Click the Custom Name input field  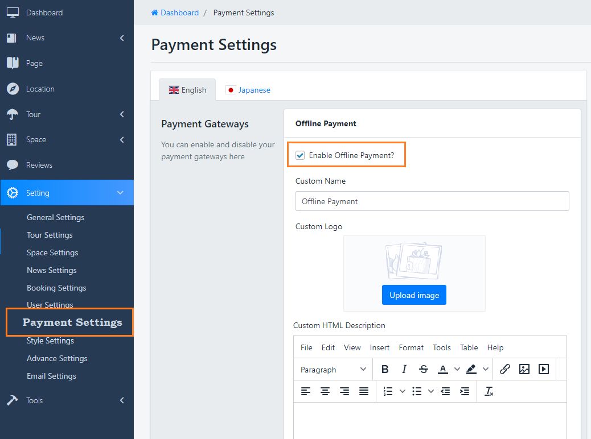click(x=432, y=201)
